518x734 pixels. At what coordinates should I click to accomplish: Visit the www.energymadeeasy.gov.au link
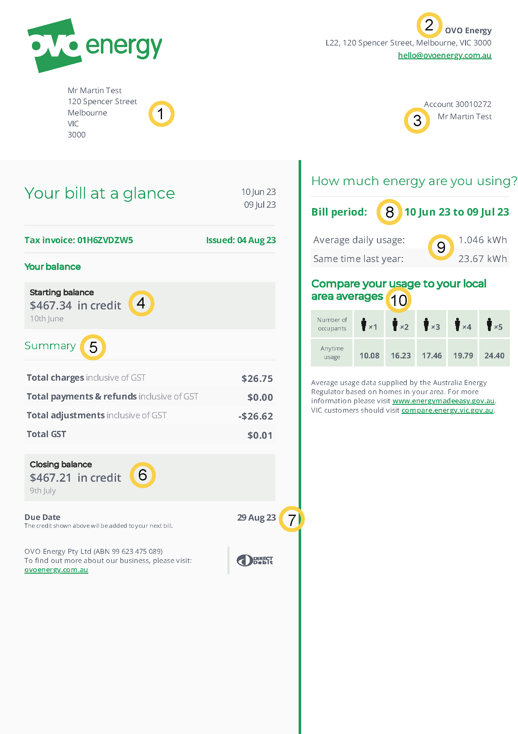pos(443,401)
